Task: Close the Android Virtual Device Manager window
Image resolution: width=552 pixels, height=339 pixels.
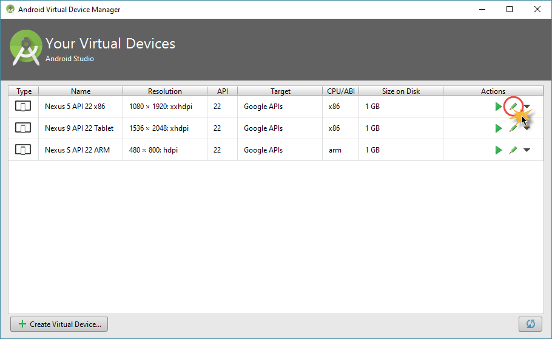Action: point(537,9)
